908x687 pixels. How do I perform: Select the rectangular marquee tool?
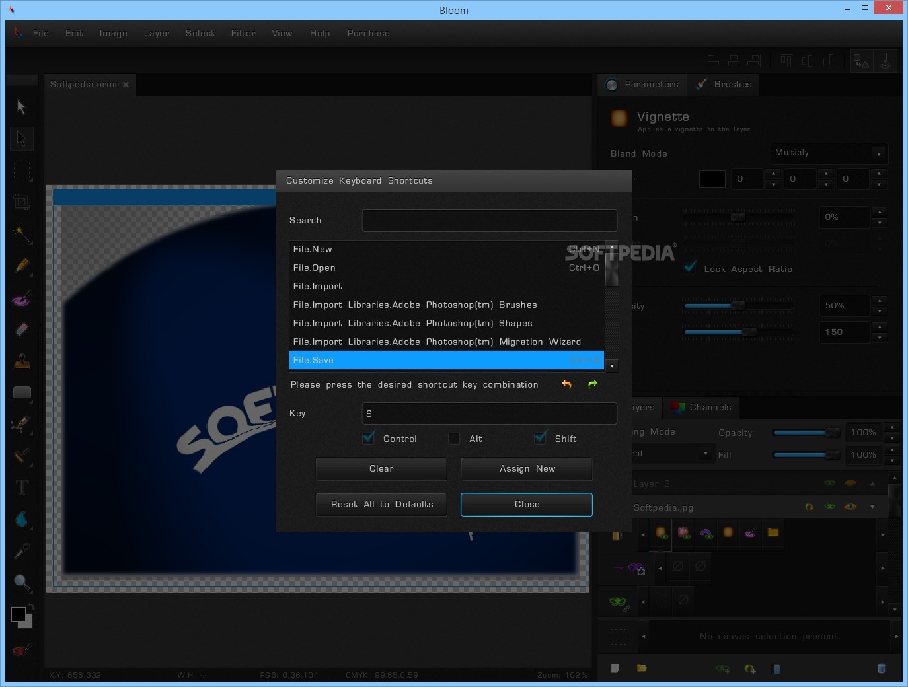pos(22,170)
